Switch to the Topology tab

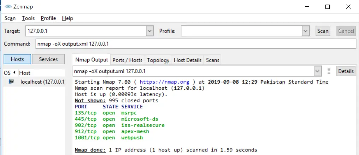158,60
